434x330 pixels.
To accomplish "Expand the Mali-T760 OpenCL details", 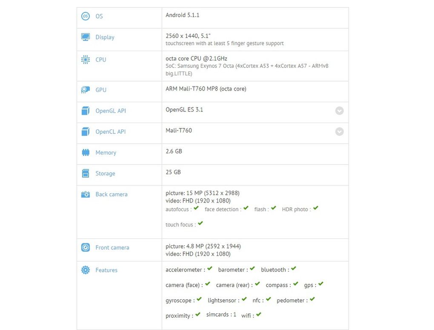I will coord(339,132).
